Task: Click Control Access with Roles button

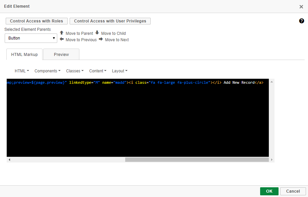Action: (36, 21)
